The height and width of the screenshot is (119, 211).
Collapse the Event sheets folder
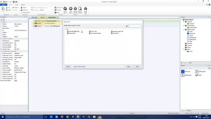tap(184, 25)
